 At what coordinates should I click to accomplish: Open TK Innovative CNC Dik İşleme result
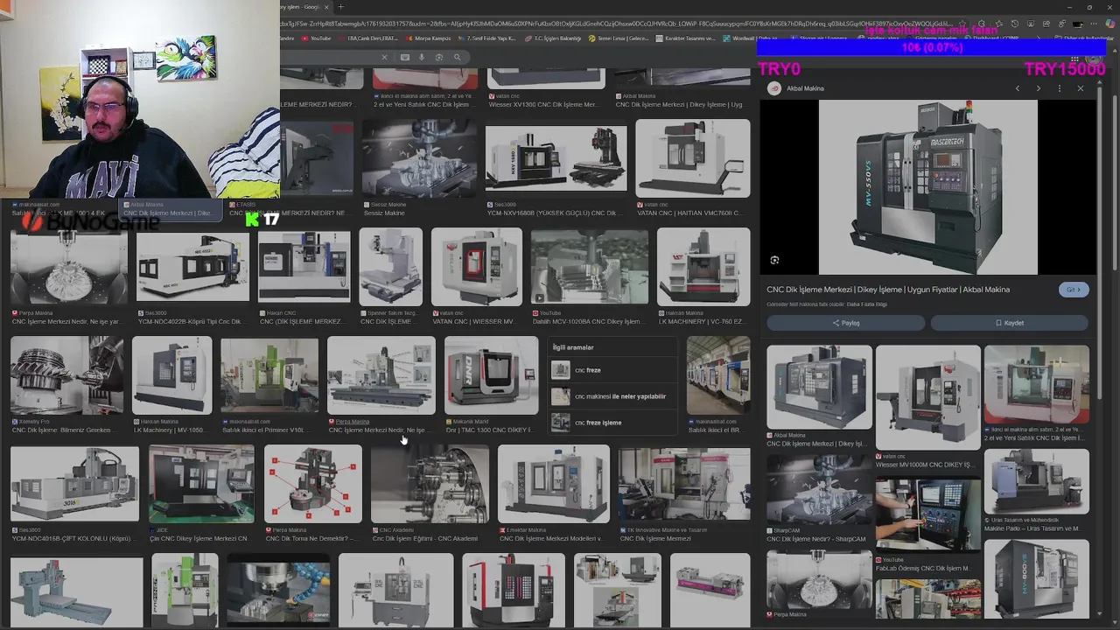[x=683, y=484]
